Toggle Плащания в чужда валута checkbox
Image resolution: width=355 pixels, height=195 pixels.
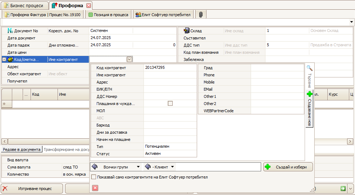tap(170, 104)
